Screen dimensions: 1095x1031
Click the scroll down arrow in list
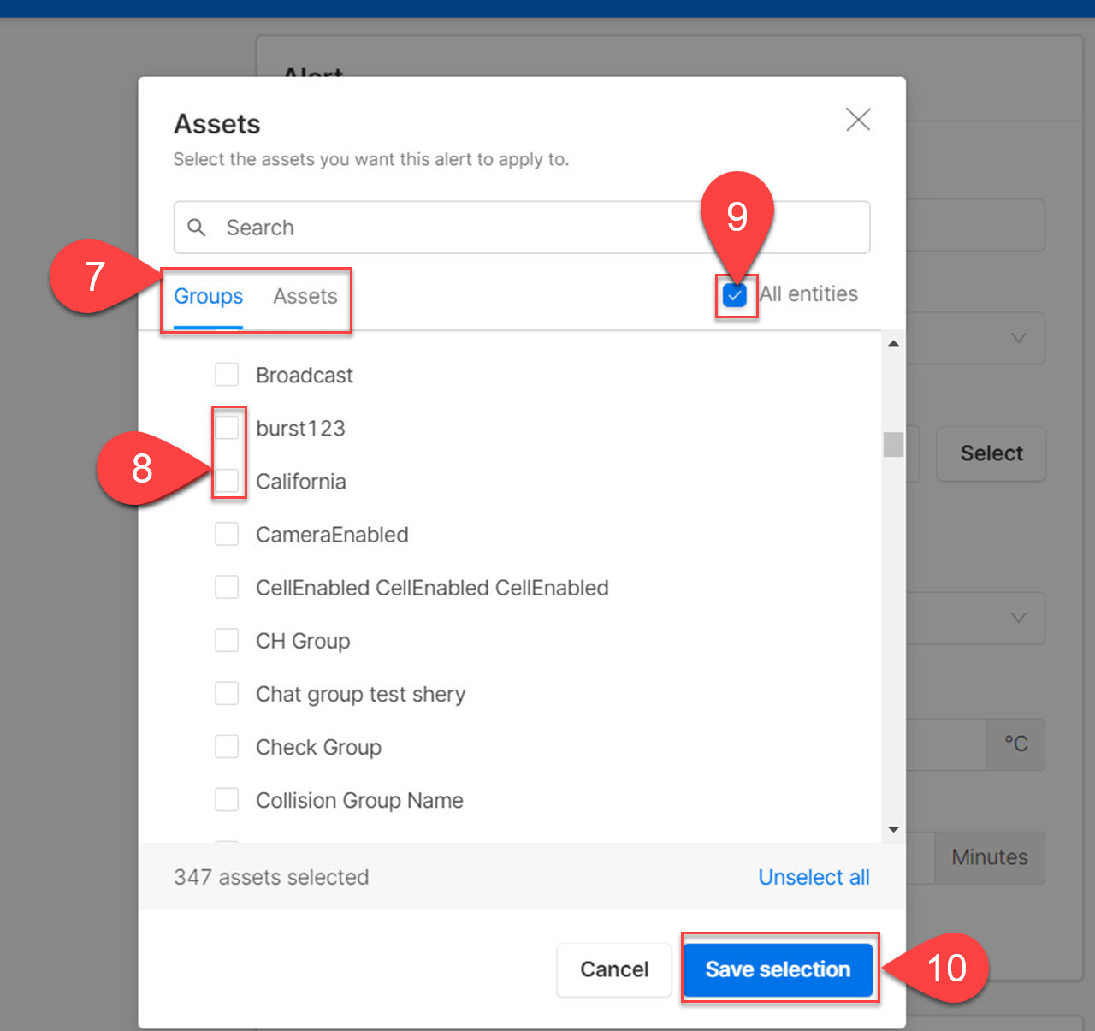[893, 829]
